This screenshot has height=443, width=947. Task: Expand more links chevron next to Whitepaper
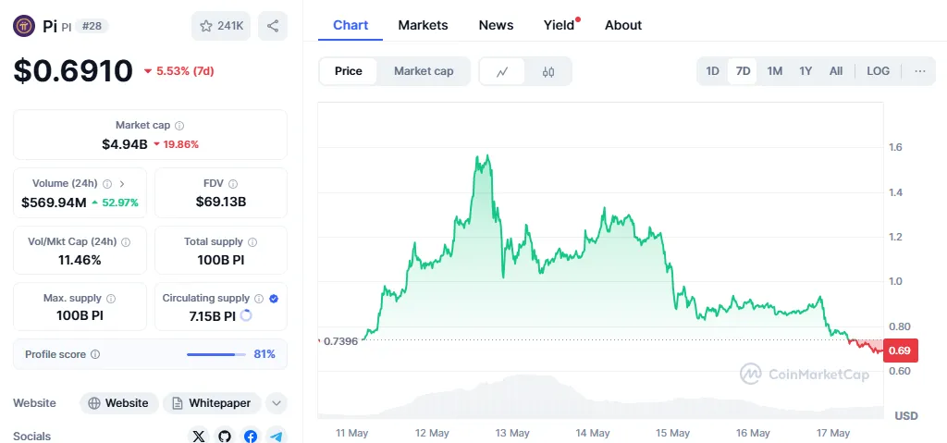(x=277, y=403)
